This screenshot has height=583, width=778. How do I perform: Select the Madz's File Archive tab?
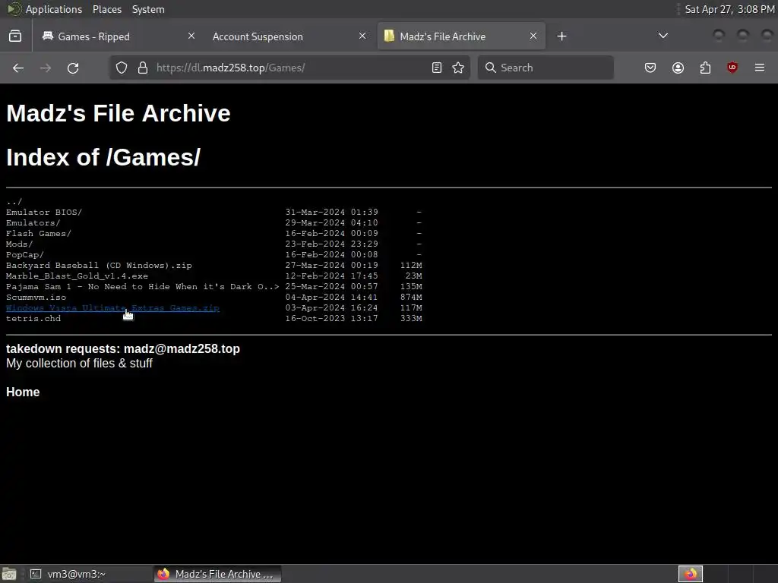point(461,36)
